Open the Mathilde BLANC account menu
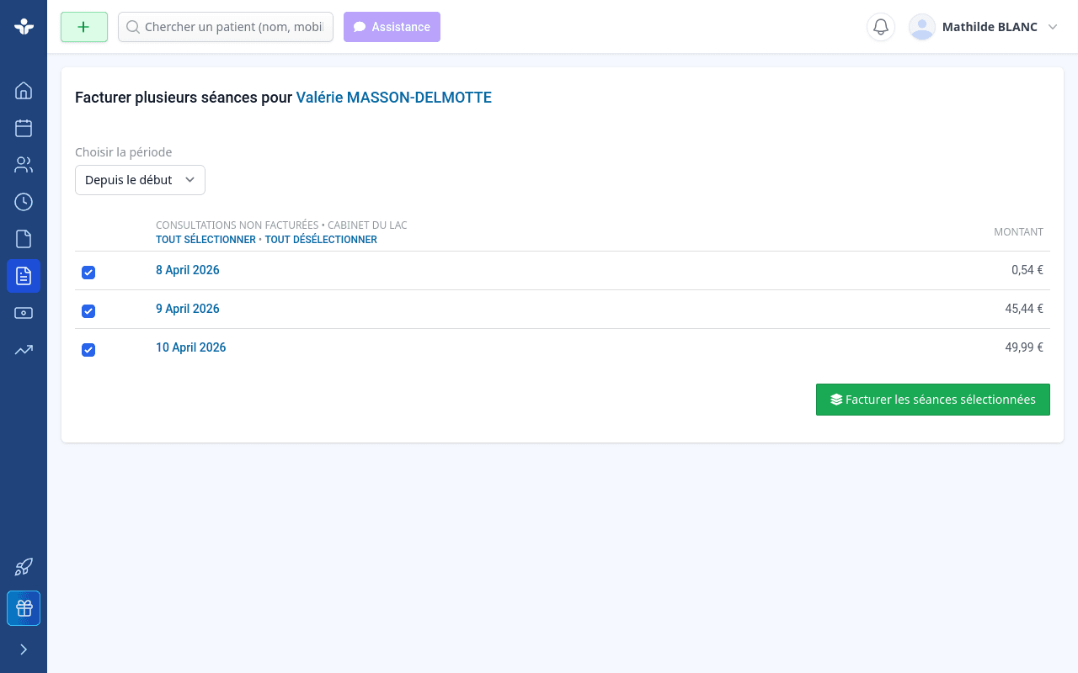 [983, 27]
